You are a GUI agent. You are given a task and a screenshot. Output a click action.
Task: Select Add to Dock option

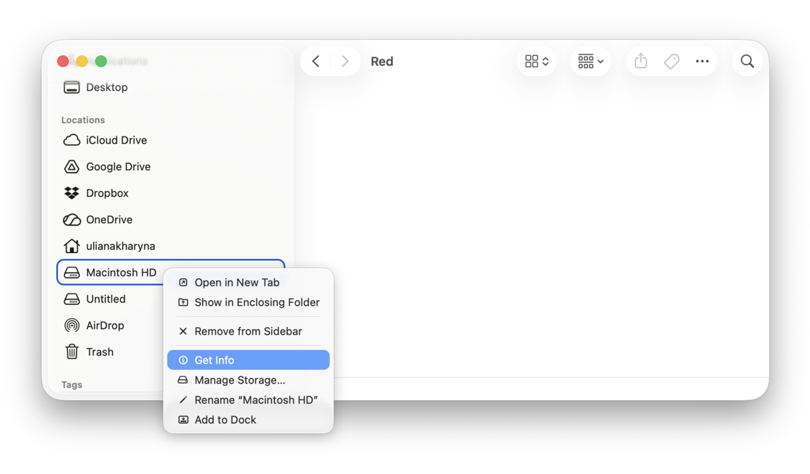pos(225,419)
